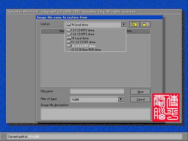The width and height of the screenshot is (188, 141).
Task: Click the Date column header
Action: 138,31
